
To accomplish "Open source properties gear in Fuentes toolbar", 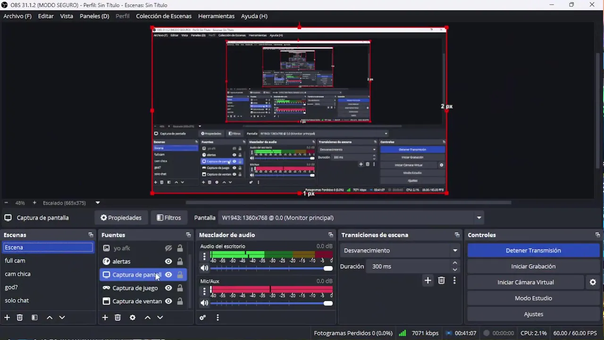I will coord(133,318).
